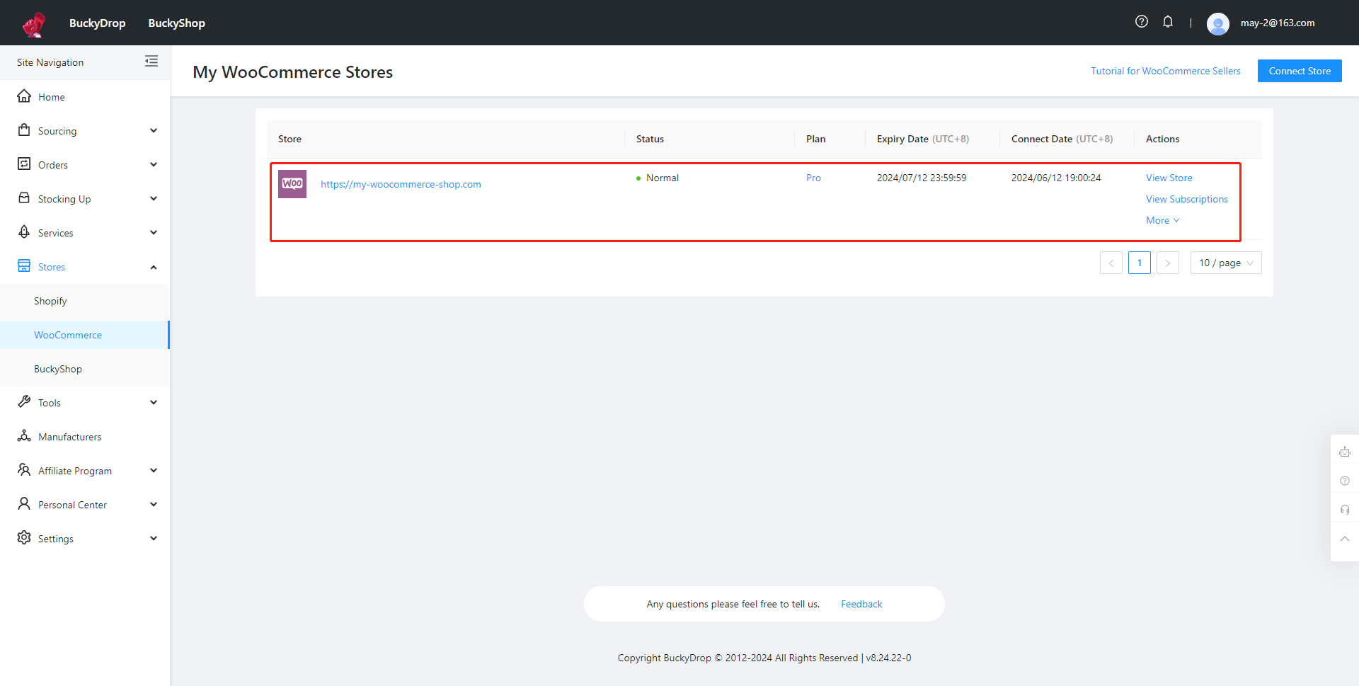Click the Stores shop icon
Image resolution: width=1359 pixels, height=686 pixels.
[24, 266]
